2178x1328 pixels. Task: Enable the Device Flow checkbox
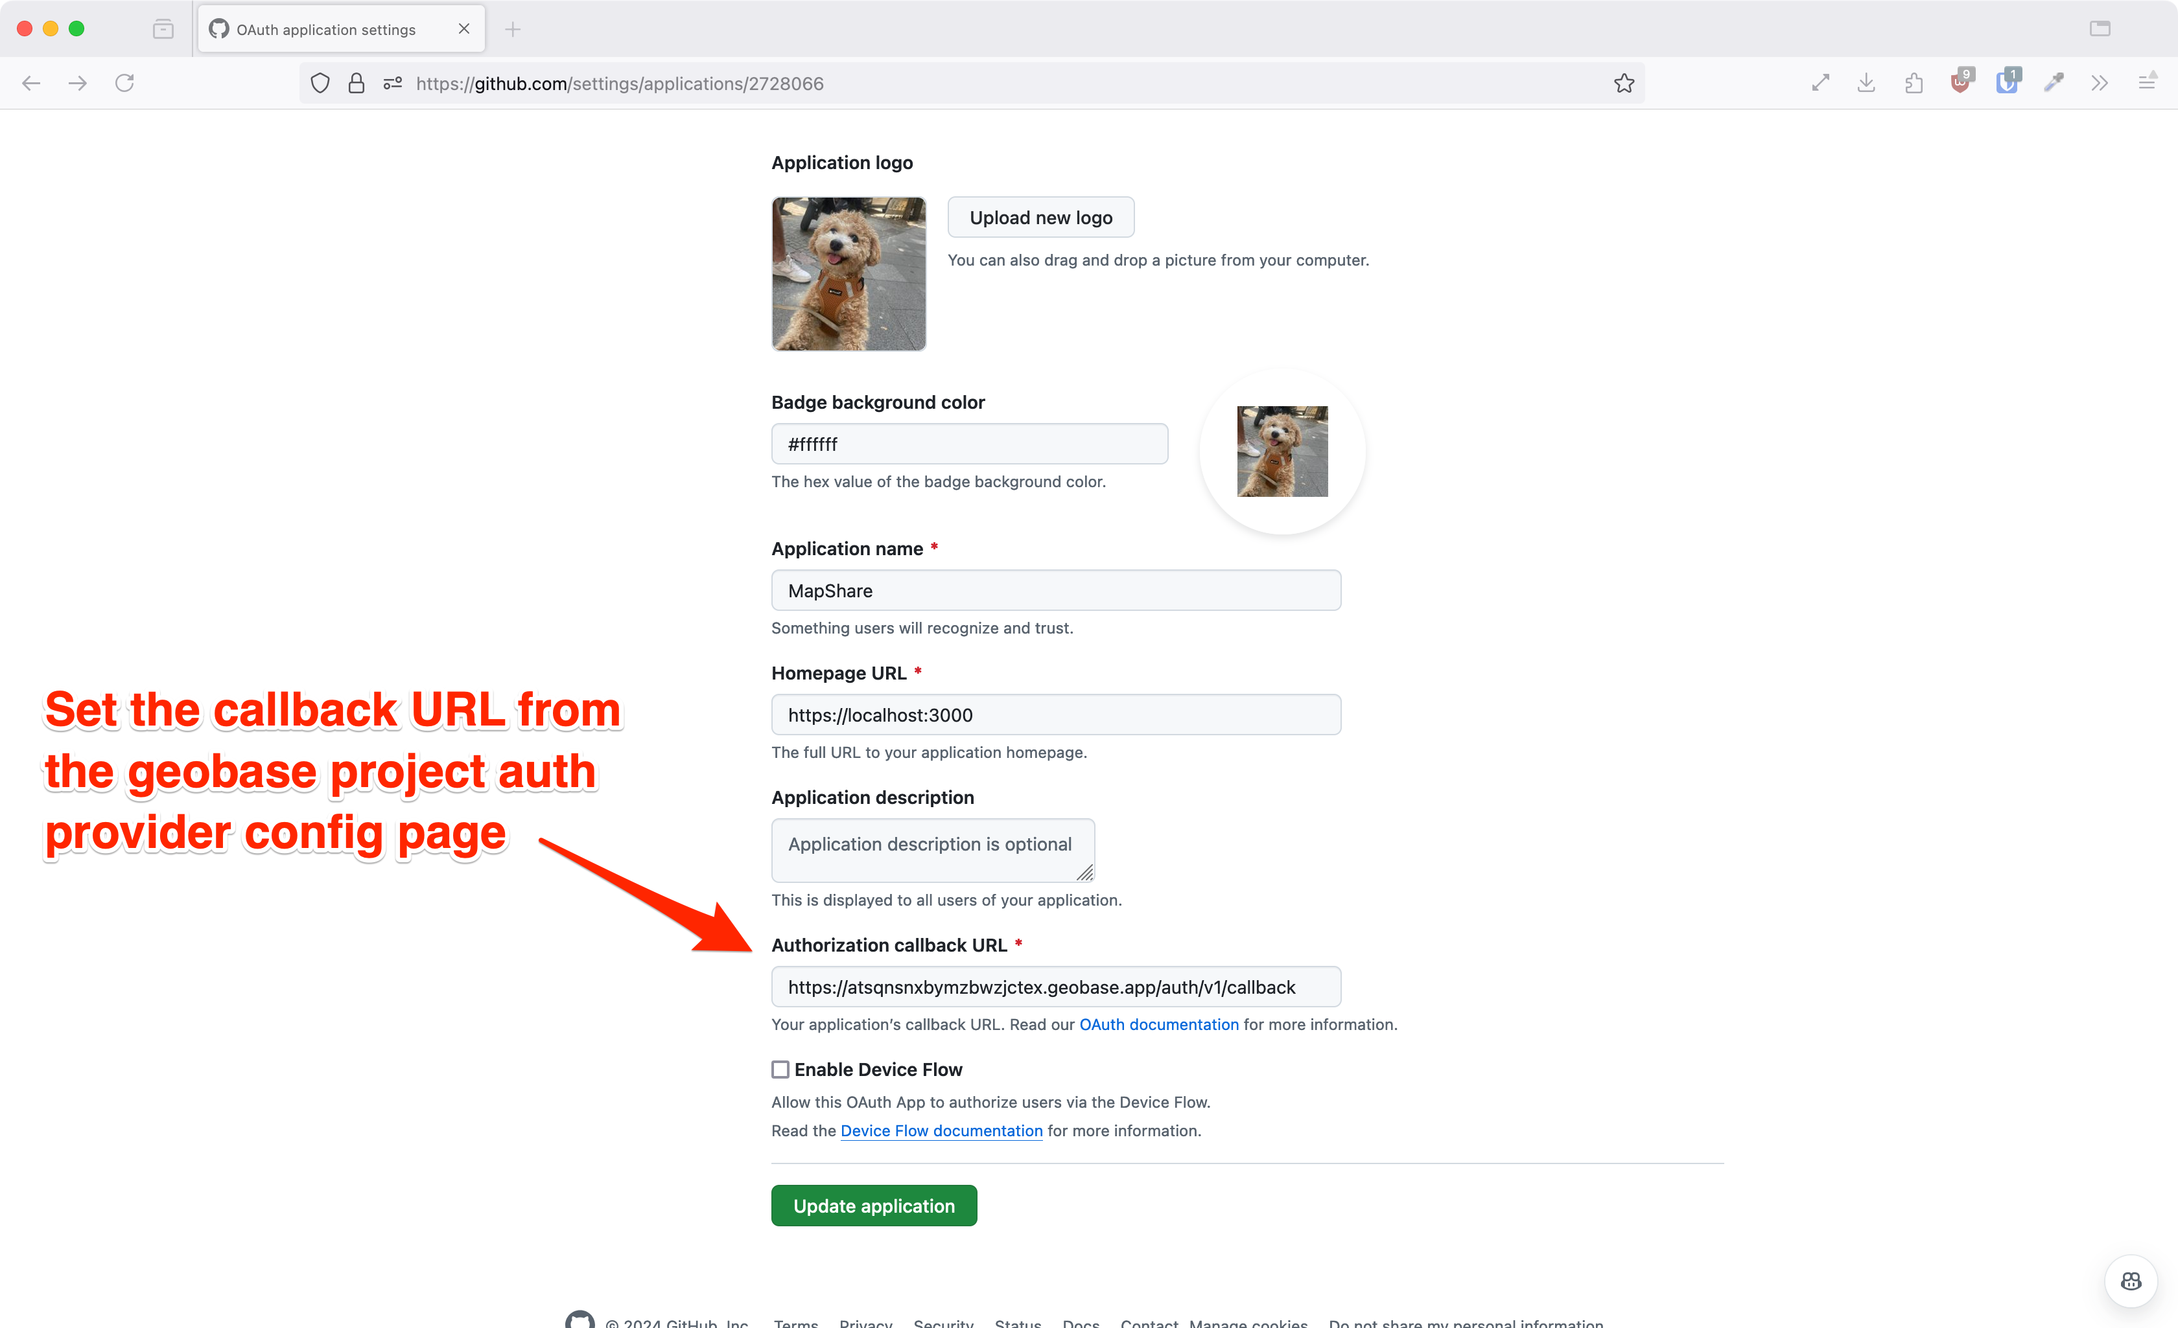(779, 1068)
